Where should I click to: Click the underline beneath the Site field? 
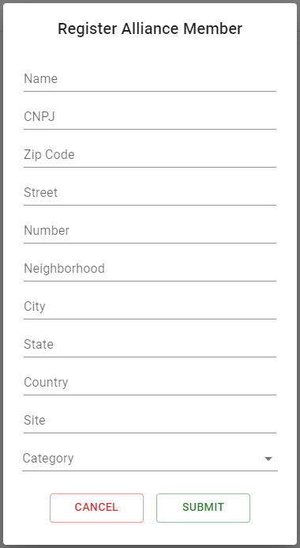(x=150, y=433)
